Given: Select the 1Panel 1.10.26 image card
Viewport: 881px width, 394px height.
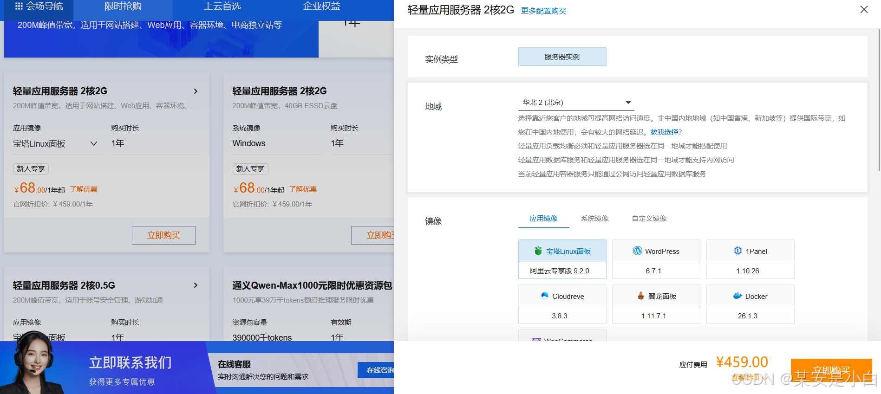Looking at the screenshot, I should [750, 259].
